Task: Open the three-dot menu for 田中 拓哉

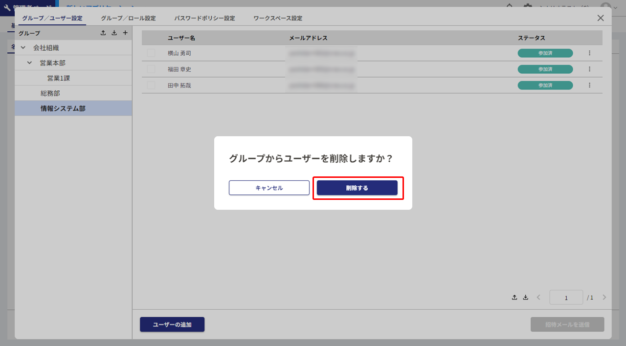Action: [589, 86]
